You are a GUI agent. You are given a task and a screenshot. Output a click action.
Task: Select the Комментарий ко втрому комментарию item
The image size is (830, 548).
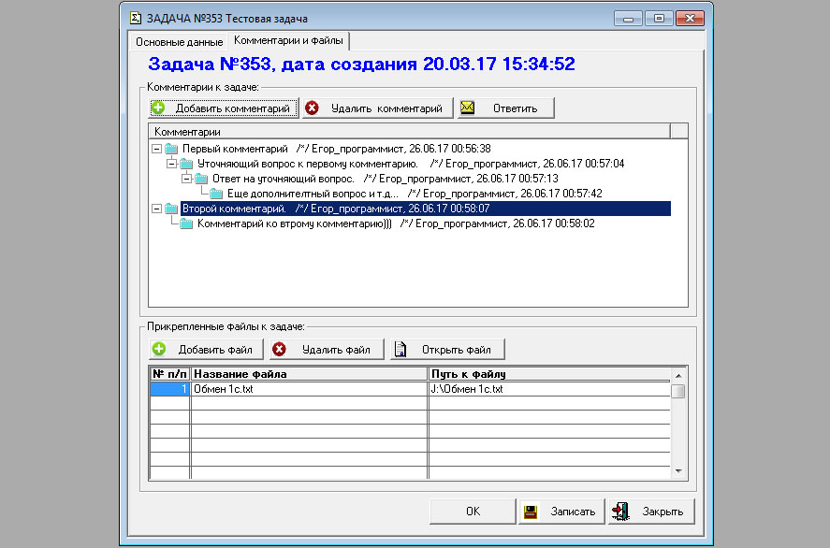click(294, 224)
